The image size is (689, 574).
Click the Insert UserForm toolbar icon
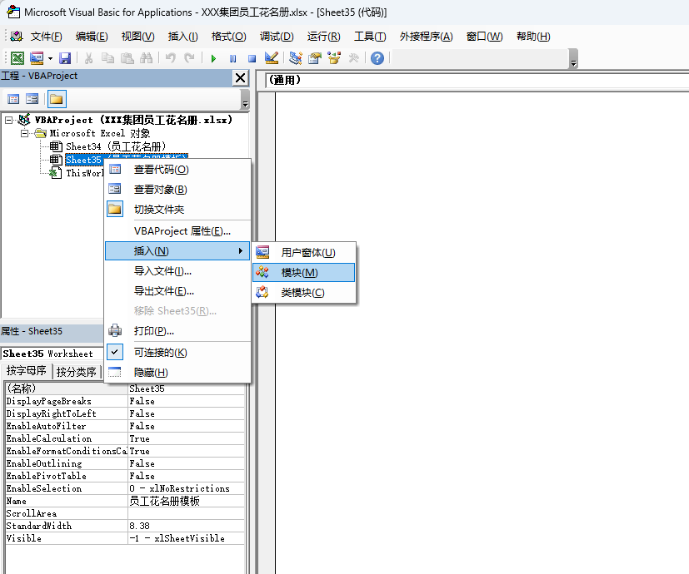click(x=37, y=58)
